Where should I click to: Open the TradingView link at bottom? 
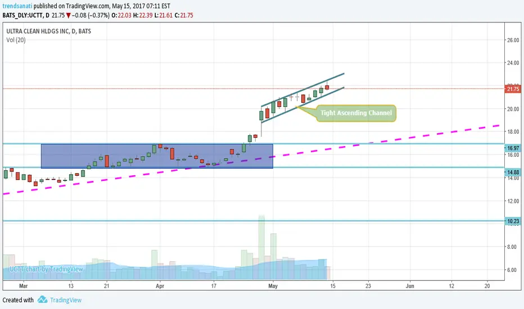[66, 300]
